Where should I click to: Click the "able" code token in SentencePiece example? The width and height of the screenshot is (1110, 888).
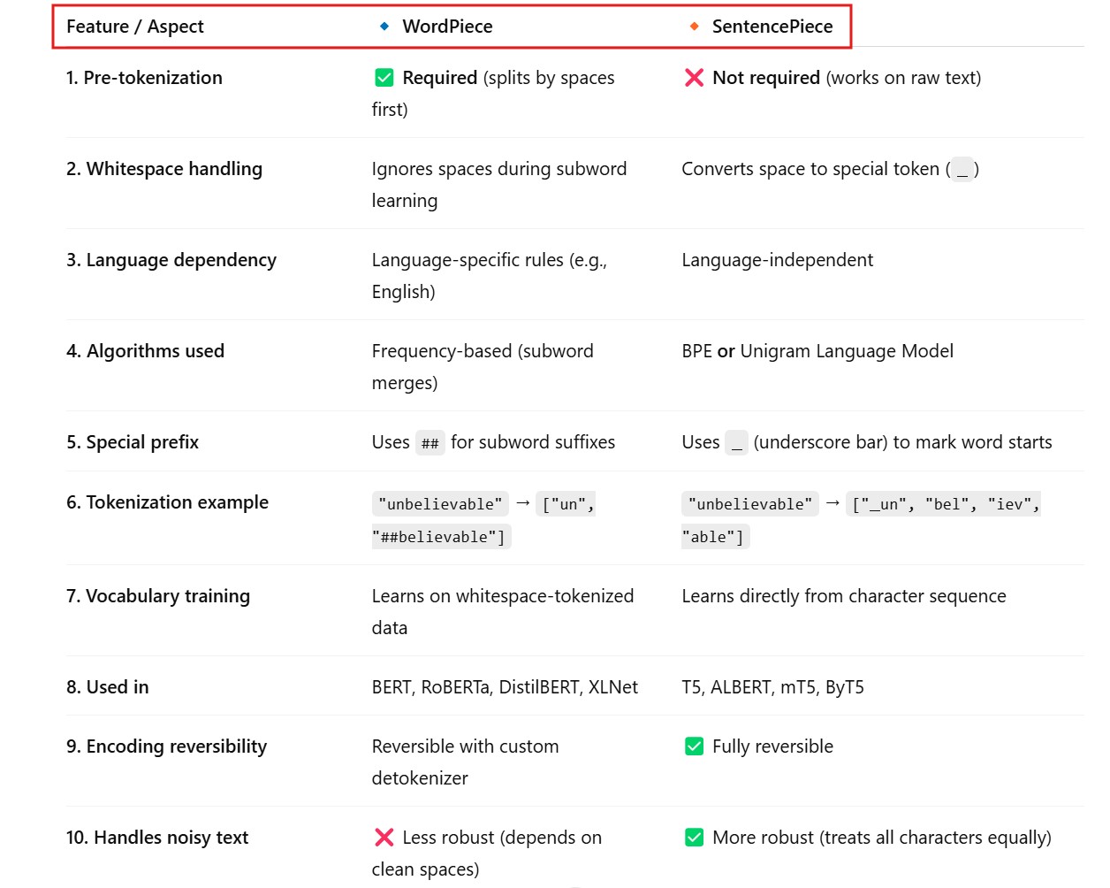(x=714, y=537)
